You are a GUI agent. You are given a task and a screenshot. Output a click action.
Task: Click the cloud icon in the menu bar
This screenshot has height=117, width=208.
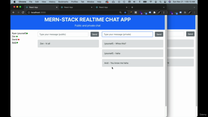(x=113, y=2)
